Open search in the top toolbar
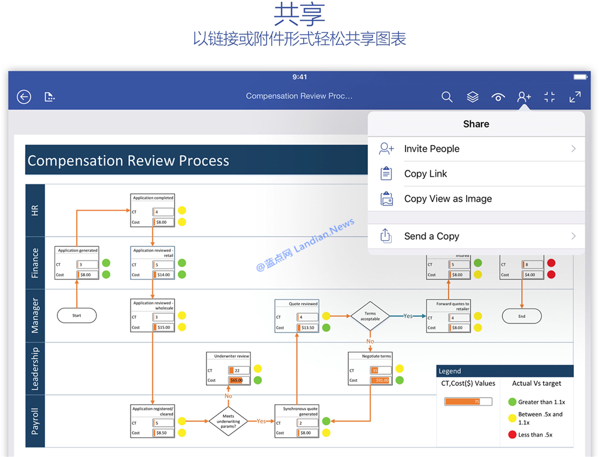599x457 pixels. 447,96
